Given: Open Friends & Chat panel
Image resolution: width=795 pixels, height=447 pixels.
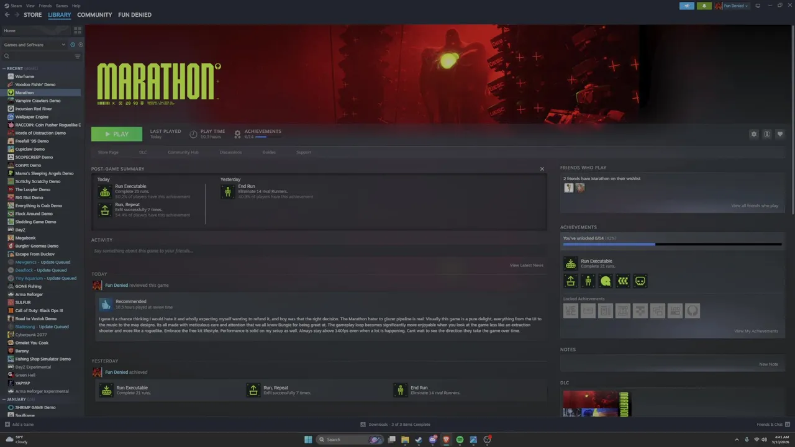Looking at the screenshot, I should click(772, 425).
